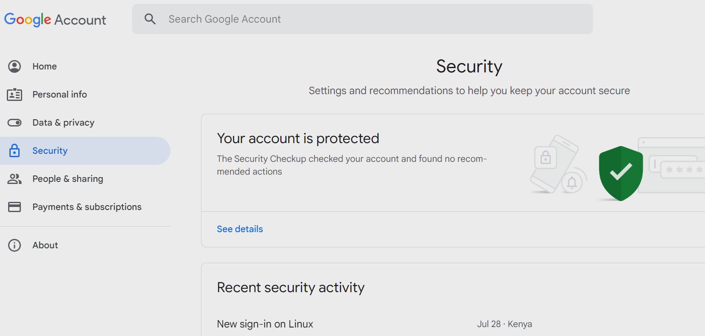Go to Payments & subscriptions settings
Screen dimensions: 705x336
pyautogui.click(x=86, y=207)
